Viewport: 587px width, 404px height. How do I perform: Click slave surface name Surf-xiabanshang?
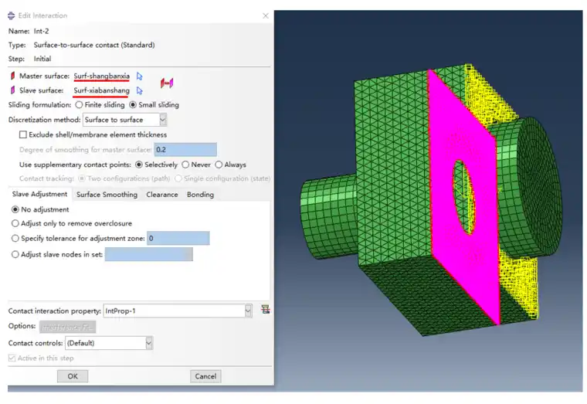[101, 90]
